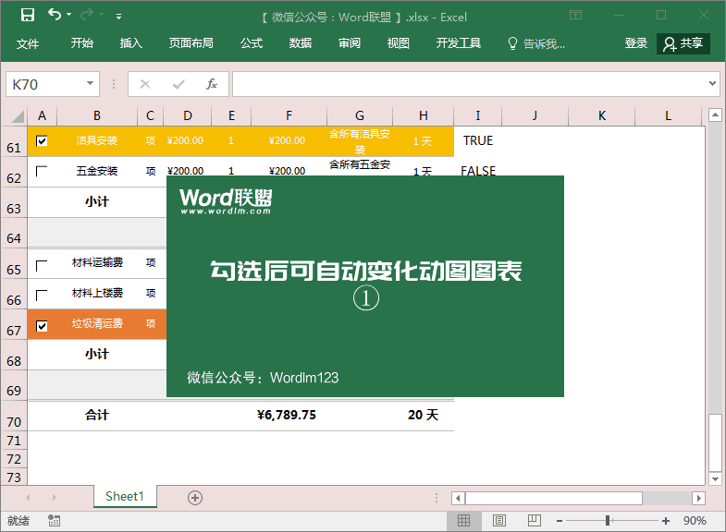The height and width of the screenshot is (532, 726).
Task: Switch to Normal view icon
Action: (464, 521)
